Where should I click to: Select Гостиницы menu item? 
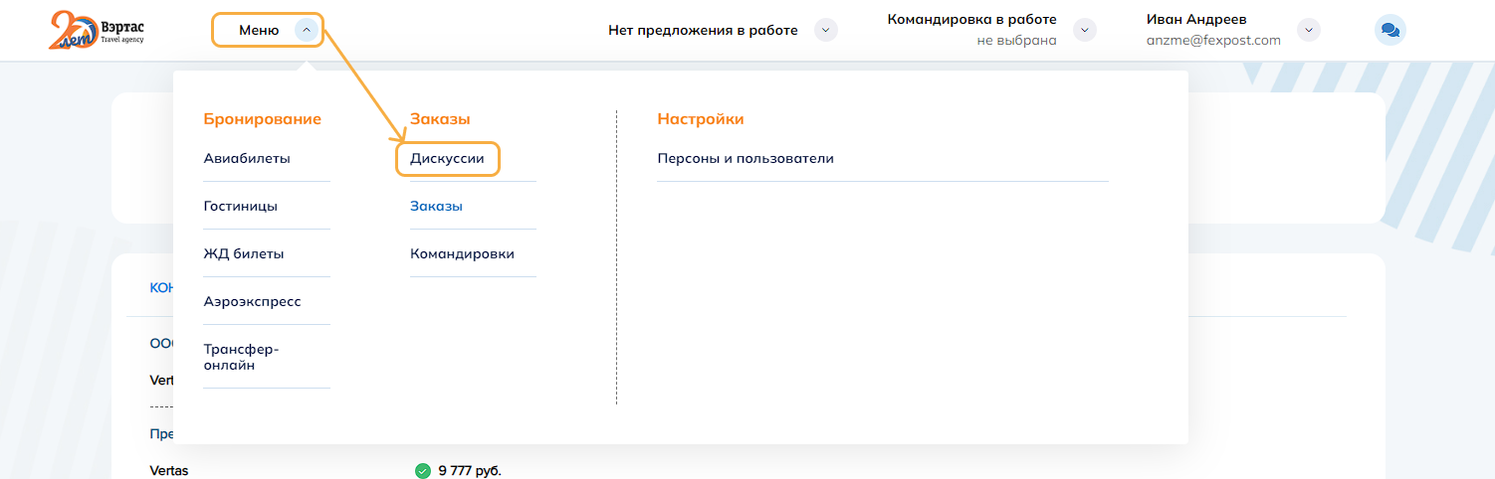click(x=241, y=207)
